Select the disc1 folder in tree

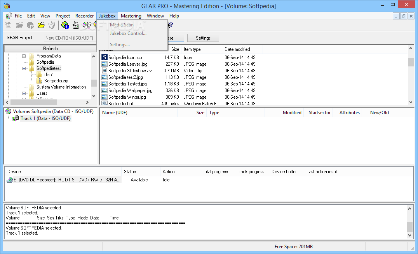coord(49,74)
